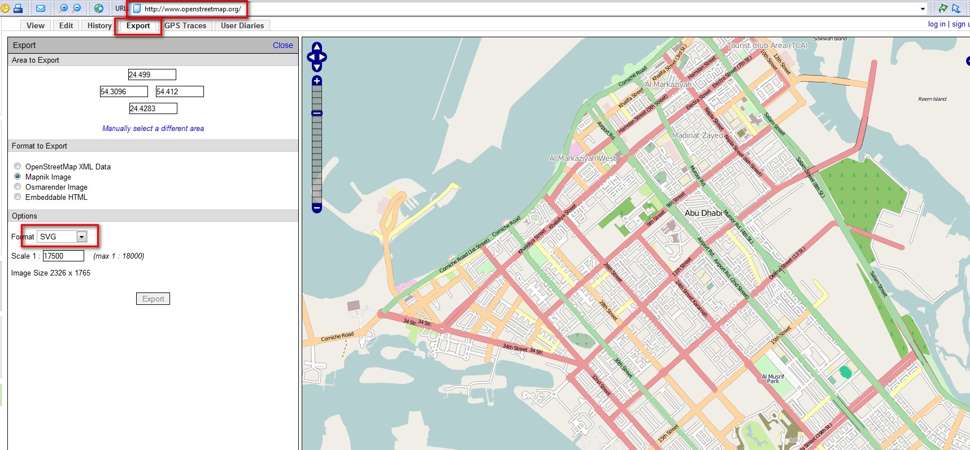The height and width of the screenshot is (450, 970).
Task: Click the Tourist Club Area (TCA) label
Action: (x=768, y=45)
